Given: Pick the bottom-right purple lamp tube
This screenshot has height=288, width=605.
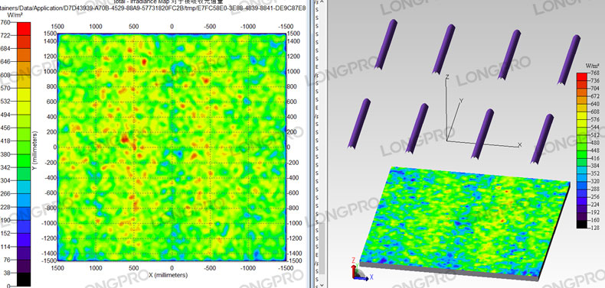Looking at the screenshot, I should [542, 138].
